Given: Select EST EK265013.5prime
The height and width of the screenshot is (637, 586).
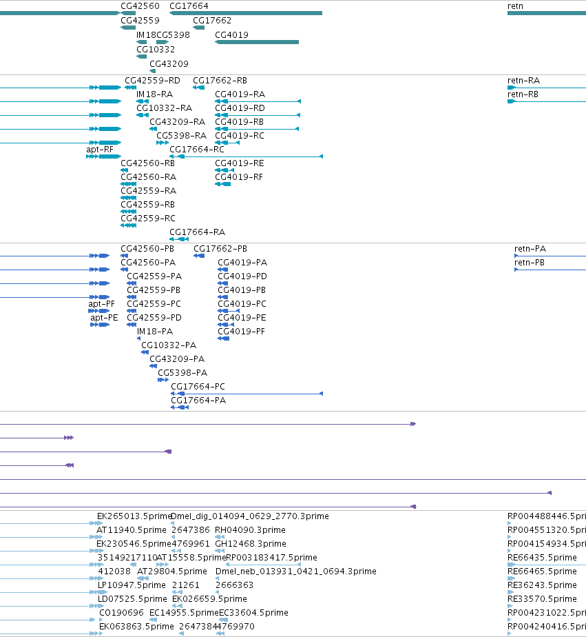Looking at the screenshot, I should tap(134, 516).
